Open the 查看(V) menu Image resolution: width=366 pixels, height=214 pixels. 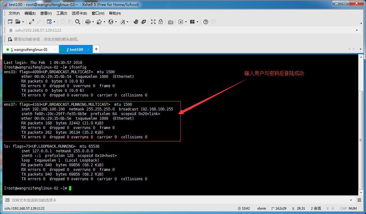(46, 13)
